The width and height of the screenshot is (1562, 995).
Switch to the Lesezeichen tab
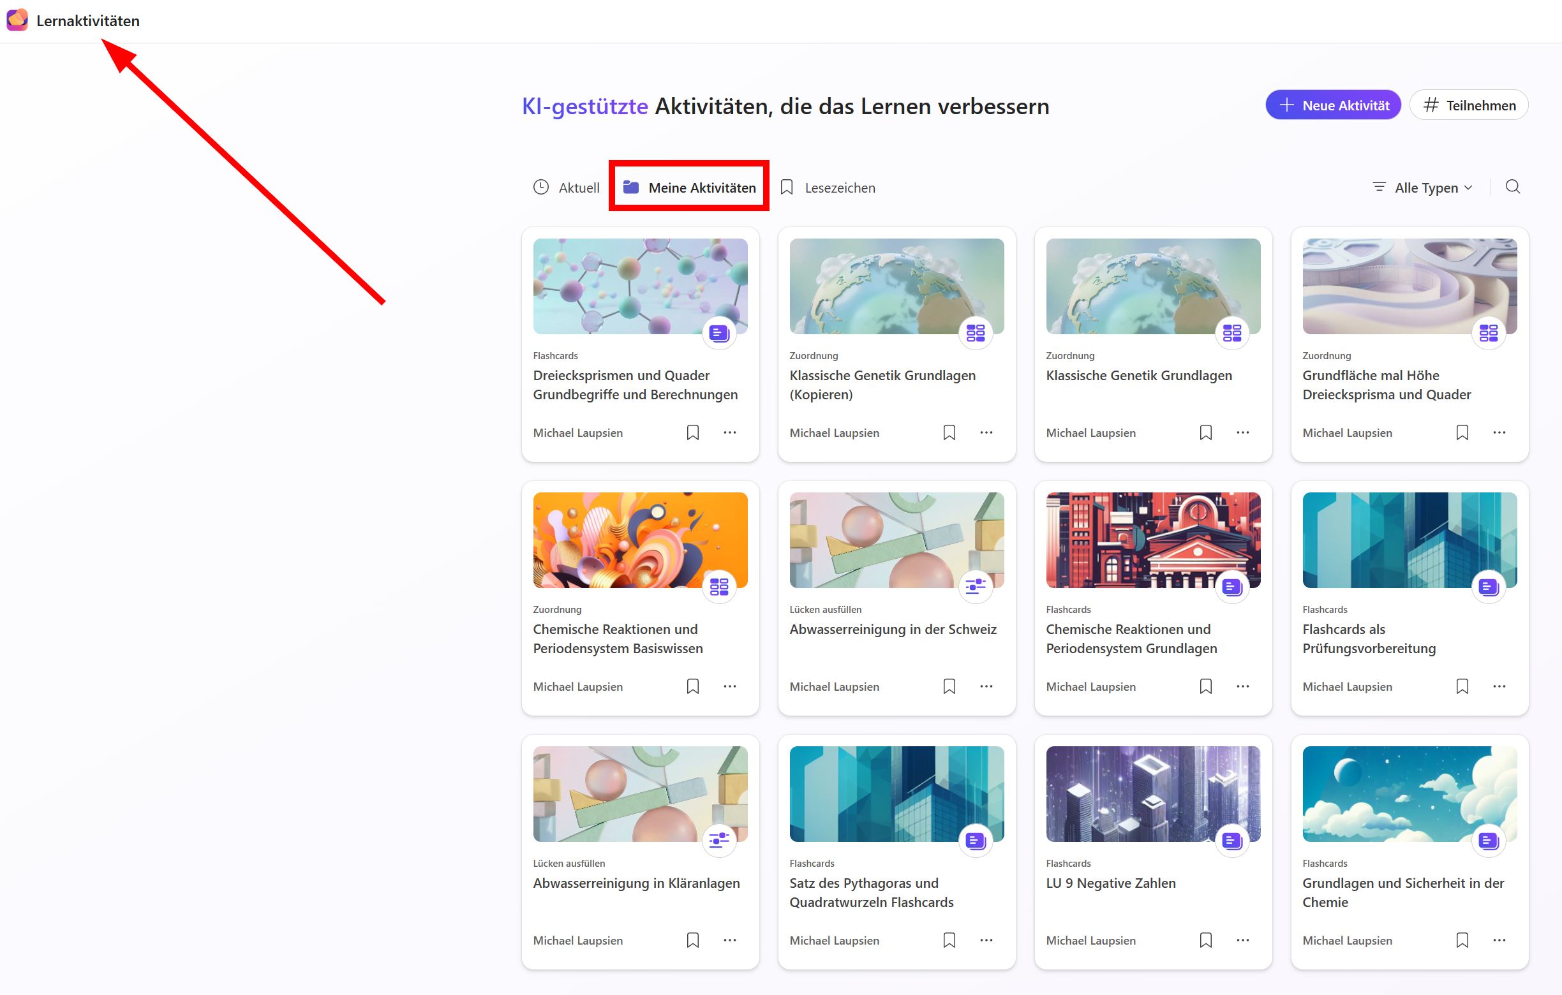point(828,188)
